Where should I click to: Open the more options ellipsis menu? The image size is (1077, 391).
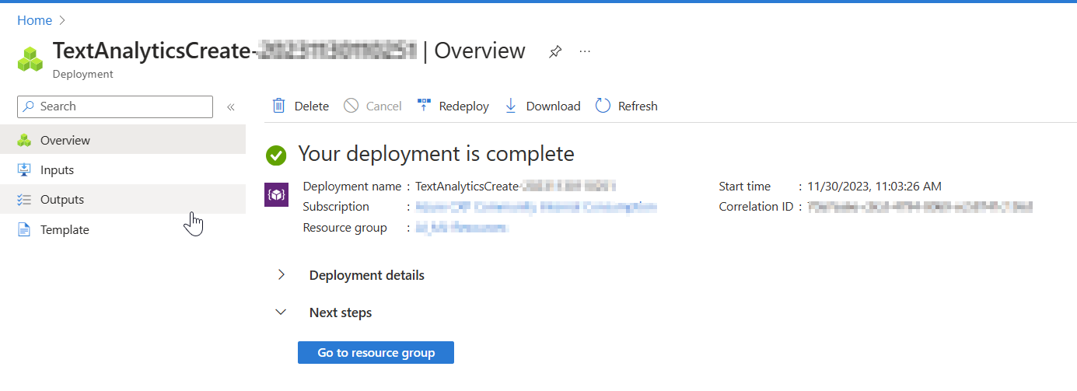point(585,51)
